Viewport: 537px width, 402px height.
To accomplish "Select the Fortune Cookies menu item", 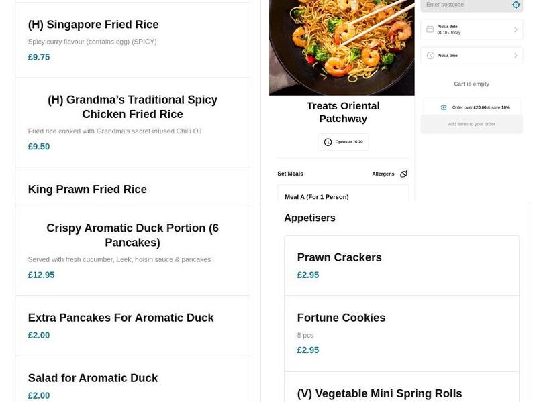I will pyautogui.click(x=341, y=317).
